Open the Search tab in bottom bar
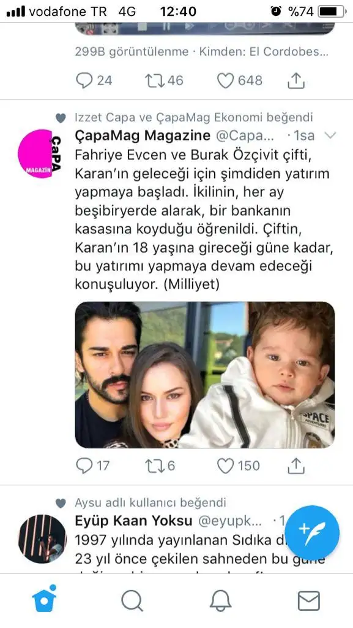This screenshot has height=628, width=353. [132, 601]
